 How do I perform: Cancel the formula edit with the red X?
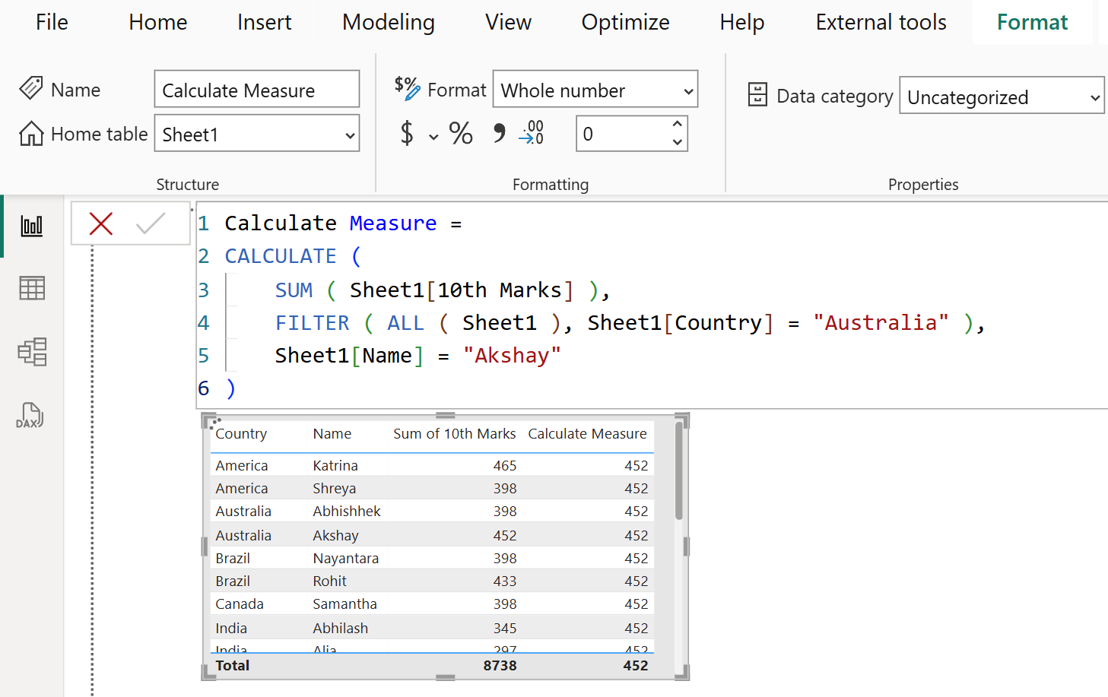click(x=101, y=223)
